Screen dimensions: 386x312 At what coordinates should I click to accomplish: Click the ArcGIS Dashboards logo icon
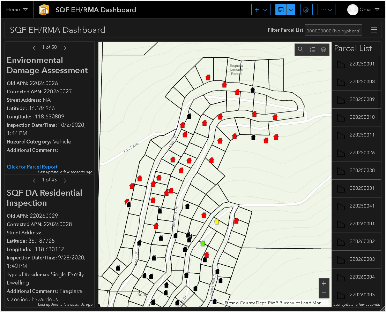44,10
